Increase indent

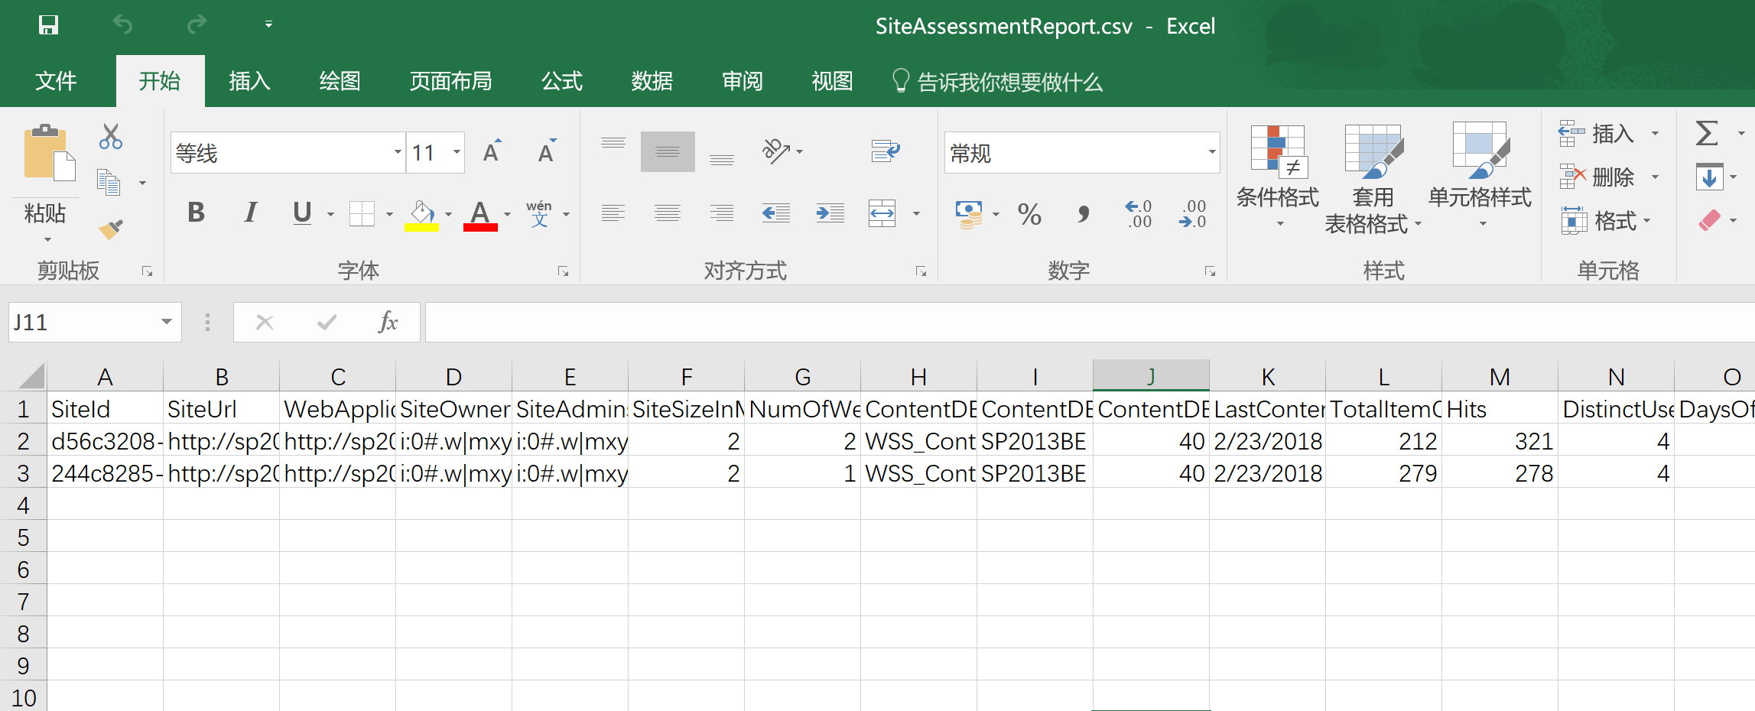[x=830, y=213]
